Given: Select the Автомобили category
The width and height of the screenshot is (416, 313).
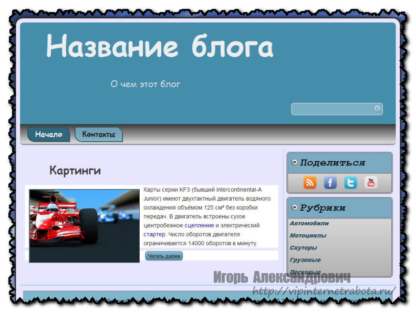Looking at the screenshot, I should pos(309,223).
